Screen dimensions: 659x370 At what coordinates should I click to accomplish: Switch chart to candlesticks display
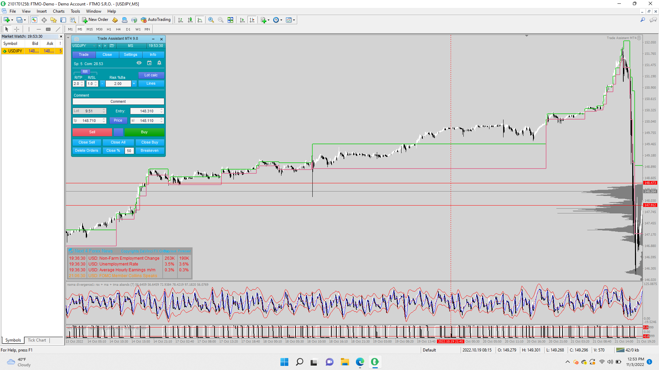tap(190, 20)
